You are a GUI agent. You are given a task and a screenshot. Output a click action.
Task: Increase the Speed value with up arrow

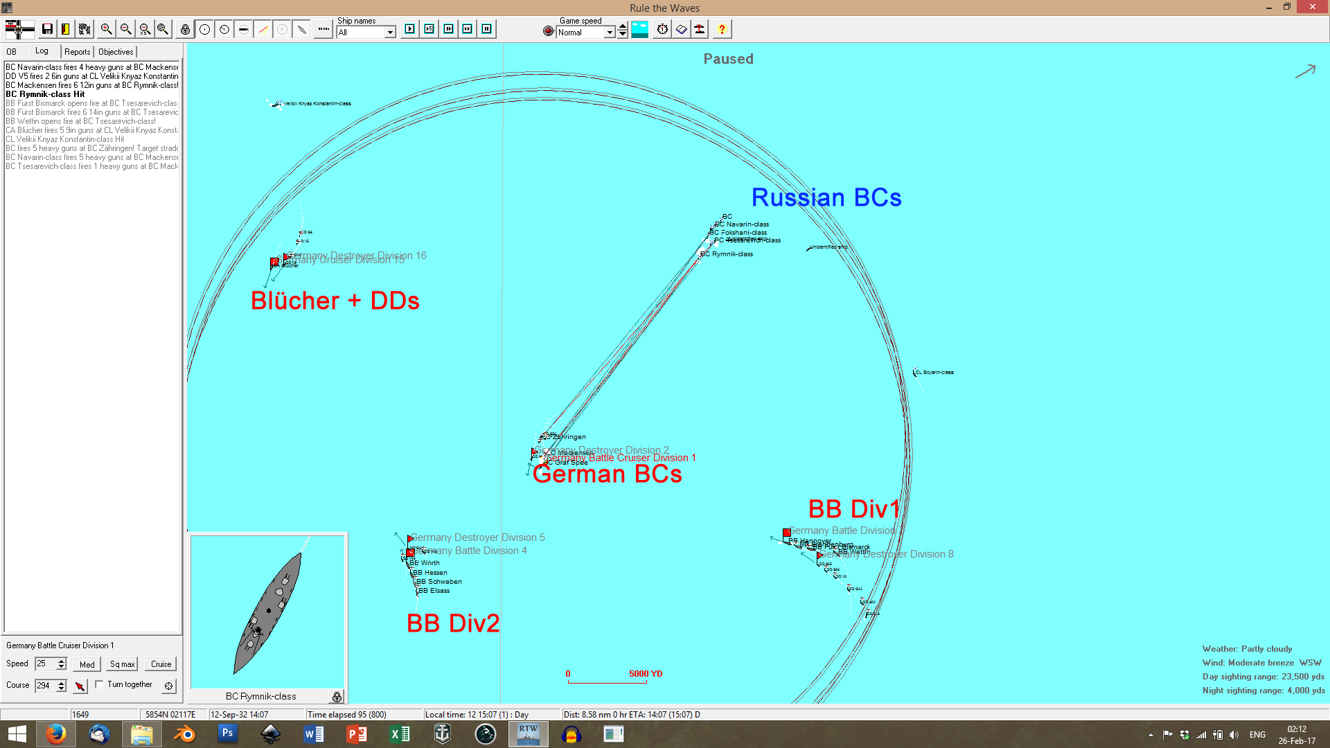(62, 660)
